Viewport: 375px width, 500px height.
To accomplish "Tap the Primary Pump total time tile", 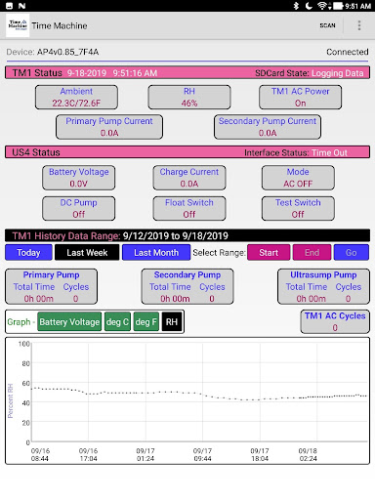I will (51, 287).
